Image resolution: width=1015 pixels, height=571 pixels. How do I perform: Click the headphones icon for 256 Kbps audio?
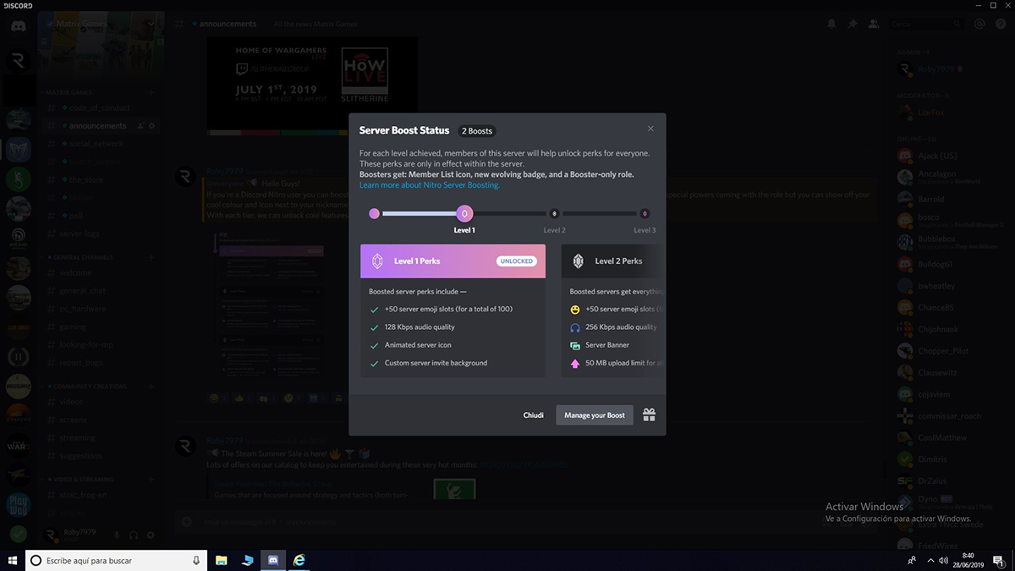click(575, 327)
